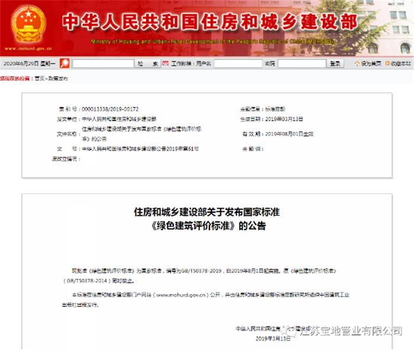Click the 设为首页 link
Viewport: 414px width, 352px height.
pyautogui.click(x=371, y=64)
